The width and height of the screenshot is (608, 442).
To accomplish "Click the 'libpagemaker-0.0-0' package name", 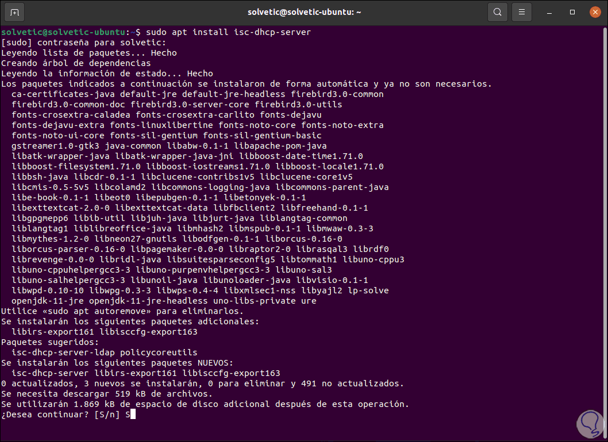I will click(177, 250).
